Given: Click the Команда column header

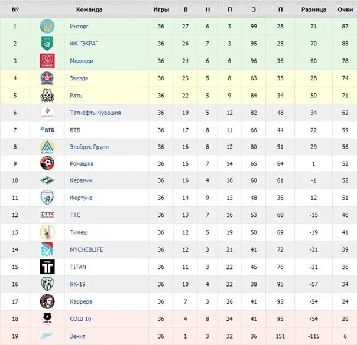Looking at the screenshot, I should point(89,9).
